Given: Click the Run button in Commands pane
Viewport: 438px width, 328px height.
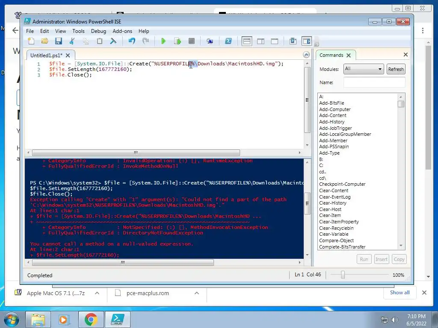Looking at the screenshot, I should [x=364, y=259].
